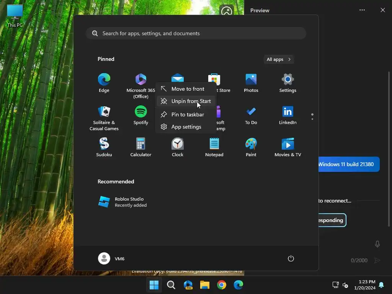
Task: Click the Preview panel vertical scrollbar
Action: coord(389,149)
